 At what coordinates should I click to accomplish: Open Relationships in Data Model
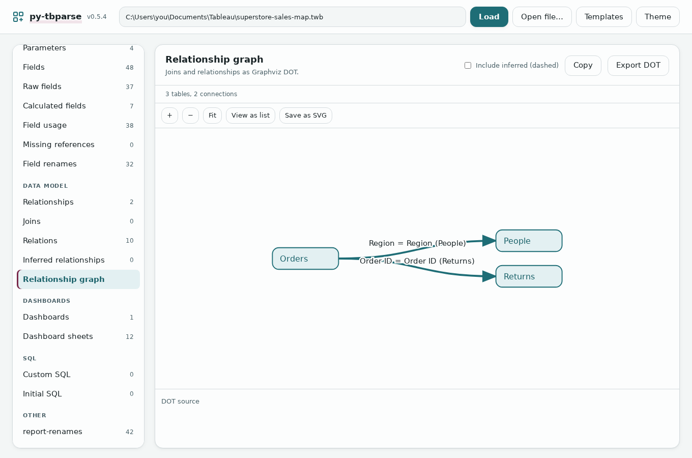point(78,202)
